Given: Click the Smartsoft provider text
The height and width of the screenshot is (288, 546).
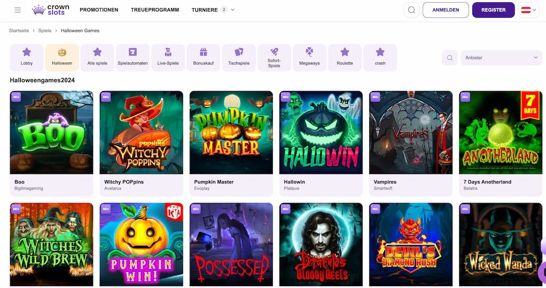Looking at the screenshot, I should (x=383, y=188).
